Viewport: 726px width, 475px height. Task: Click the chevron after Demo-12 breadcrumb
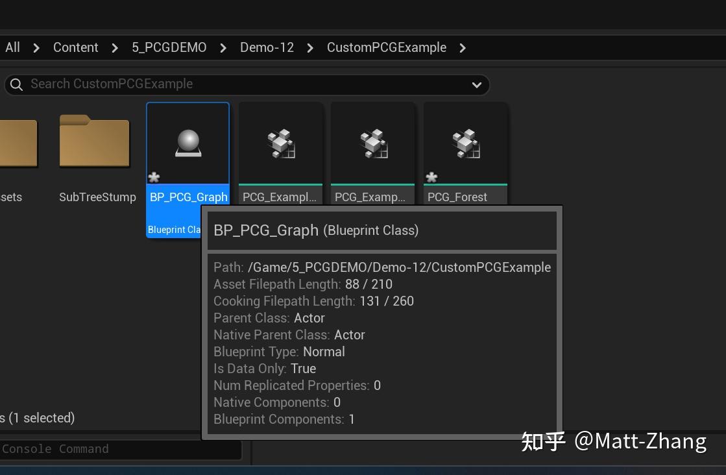[x=309, y=47]
